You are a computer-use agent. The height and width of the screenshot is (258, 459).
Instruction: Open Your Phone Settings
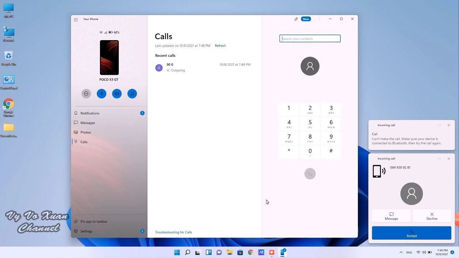coord(109,231)
